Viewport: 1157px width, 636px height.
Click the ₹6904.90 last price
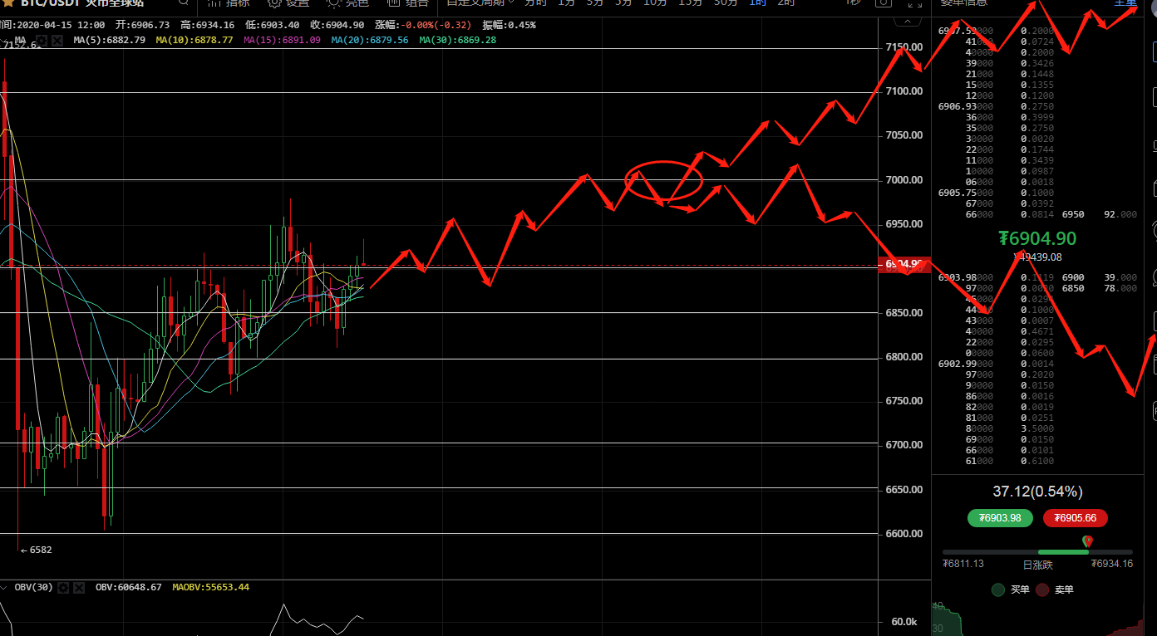point(1037,239)
